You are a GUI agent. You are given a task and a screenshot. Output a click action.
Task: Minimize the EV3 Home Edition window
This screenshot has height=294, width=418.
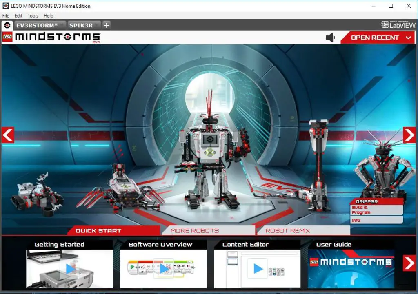pos(374,6)
